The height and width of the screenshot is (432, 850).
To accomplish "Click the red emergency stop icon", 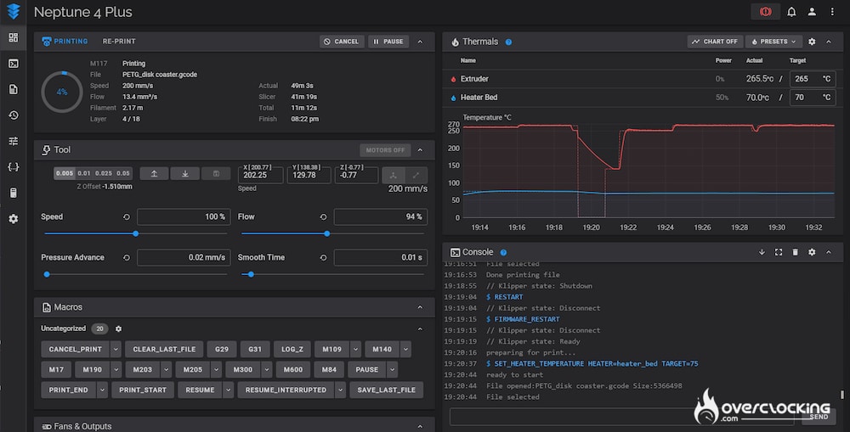I will (x=765, y=12).
